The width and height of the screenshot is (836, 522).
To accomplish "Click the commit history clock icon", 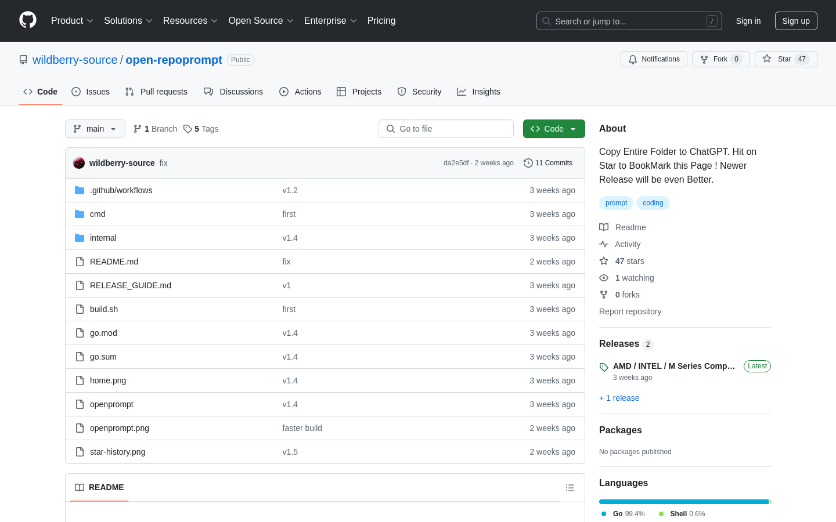I will click(x=528, y=163).
